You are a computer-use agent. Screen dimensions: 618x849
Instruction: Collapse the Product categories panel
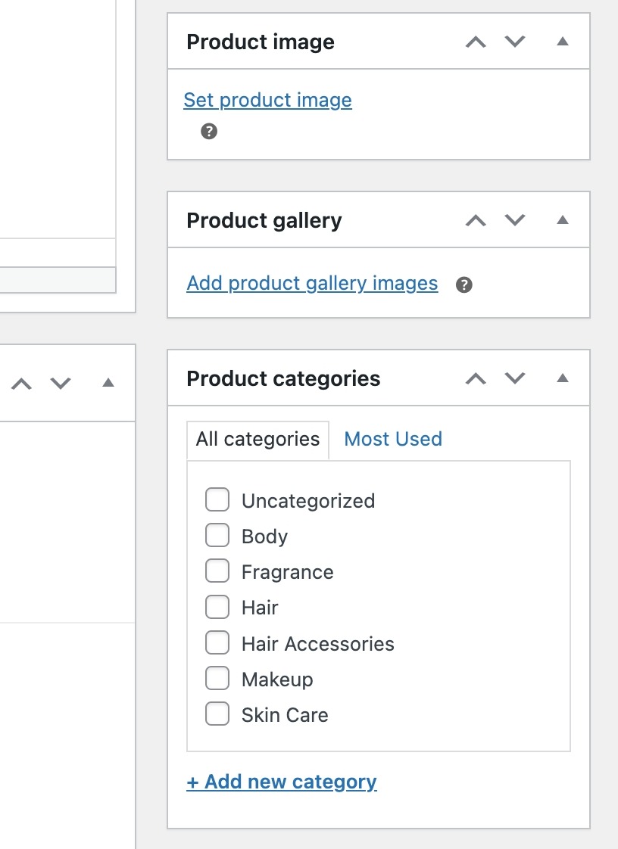click(x=562, y=378)
